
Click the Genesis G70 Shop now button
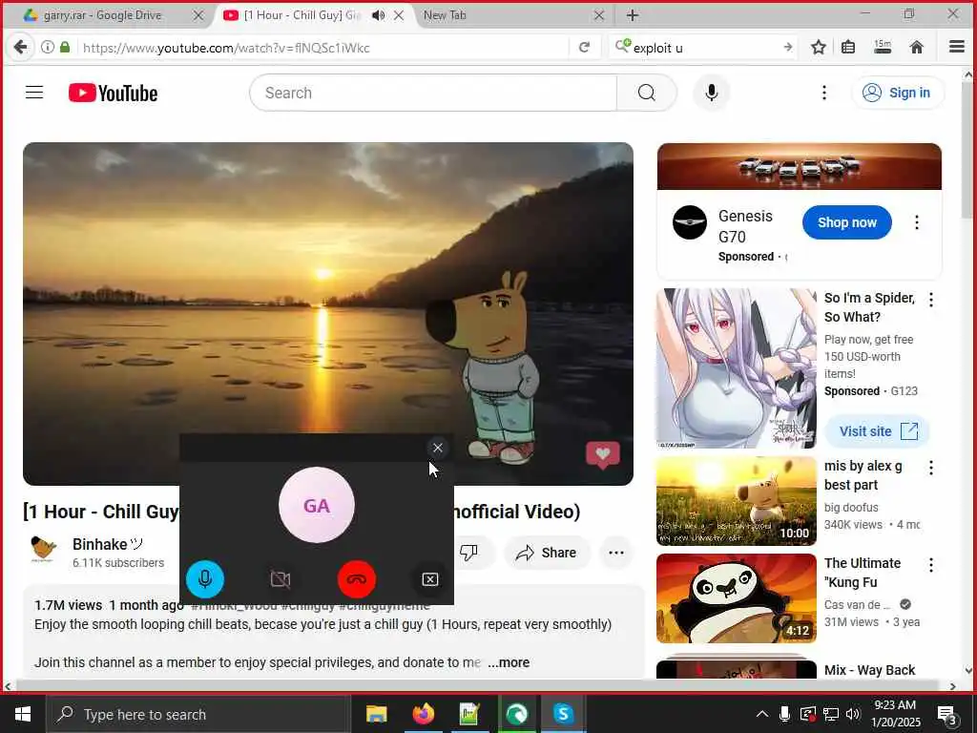(x=847, y=222)
